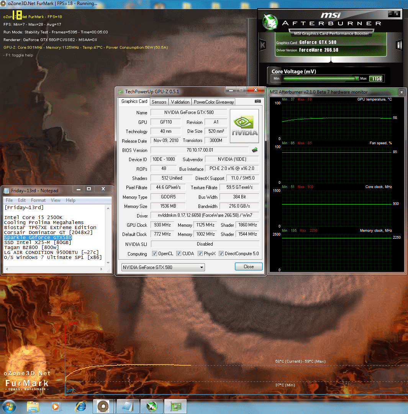Image resolution: width=408 pixels, height=414 pixels.
Task: Click the FurMark title bar icon
Action: pyautogui.click(x=3, y=3)
